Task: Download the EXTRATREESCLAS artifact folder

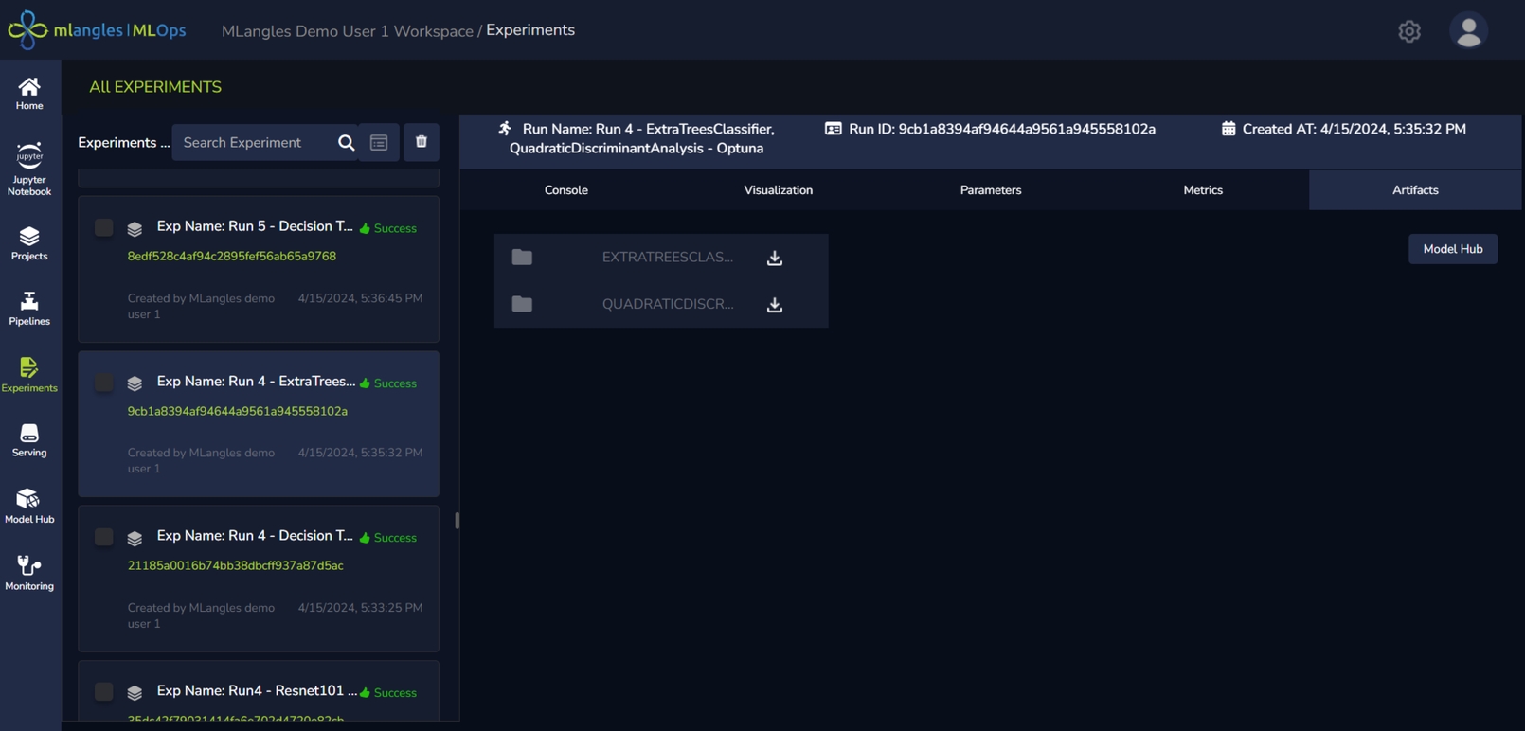Action: [774, 258]
